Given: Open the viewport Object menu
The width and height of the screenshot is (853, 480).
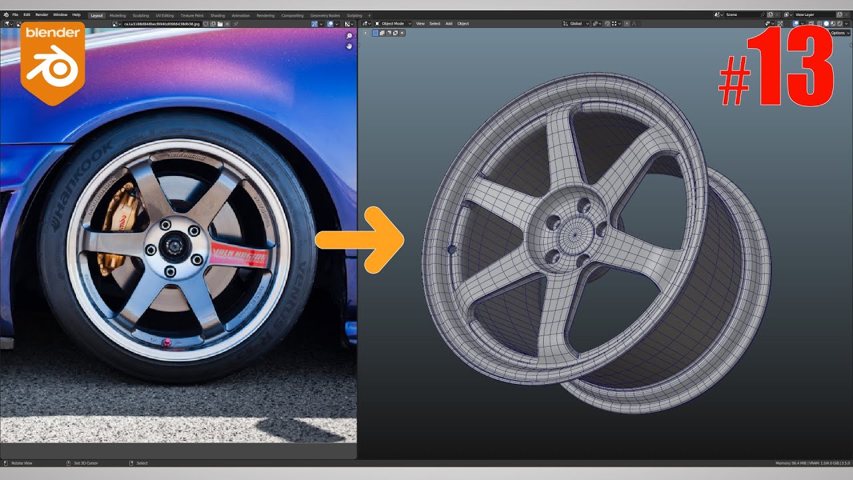Looking at the screenshot, I should tap(463, 23).
